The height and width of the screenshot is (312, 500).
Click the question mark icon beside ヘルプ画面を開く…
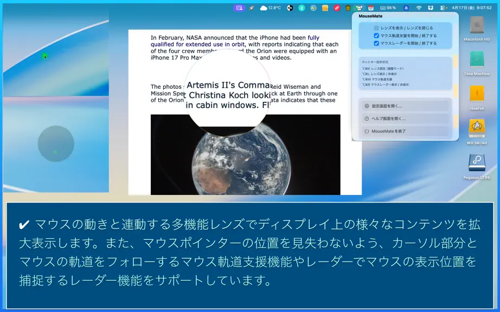[367, 119]
